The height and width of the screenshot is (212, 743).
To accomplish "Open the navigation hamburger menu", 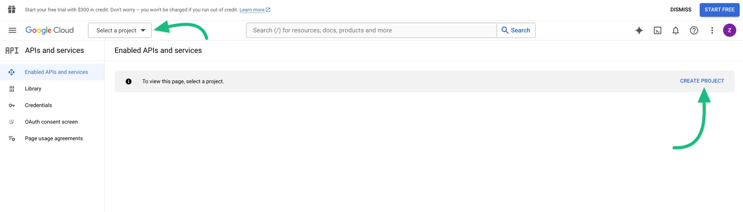I will 12,30.
